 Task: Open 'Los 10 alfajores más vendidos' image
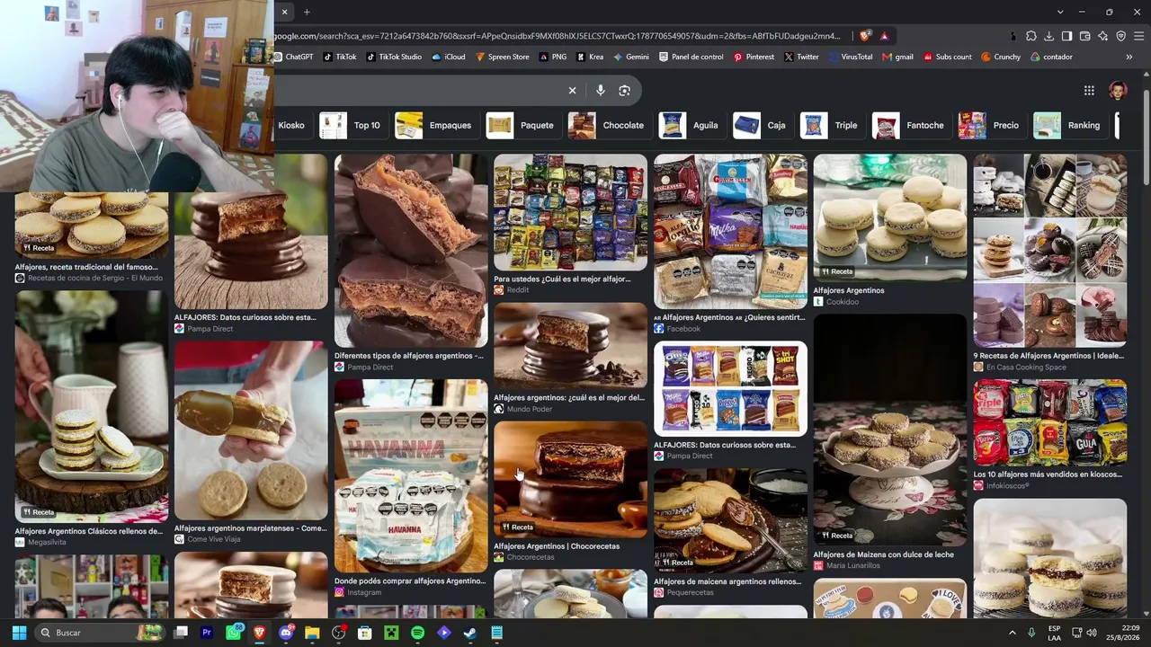pos(1049,423)
